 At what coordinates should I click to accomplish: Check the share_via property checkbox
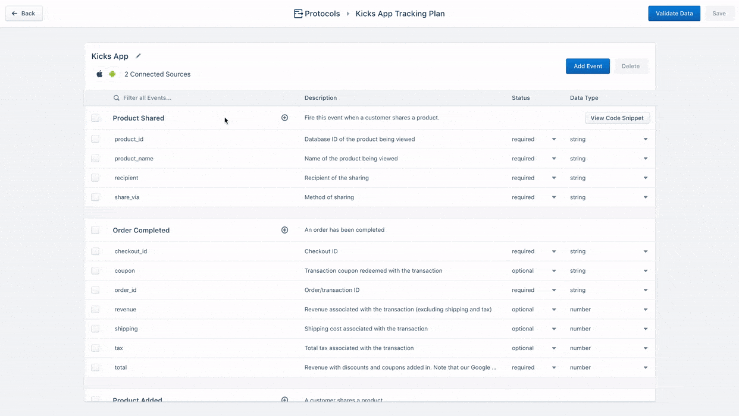[x=95, y=197]
